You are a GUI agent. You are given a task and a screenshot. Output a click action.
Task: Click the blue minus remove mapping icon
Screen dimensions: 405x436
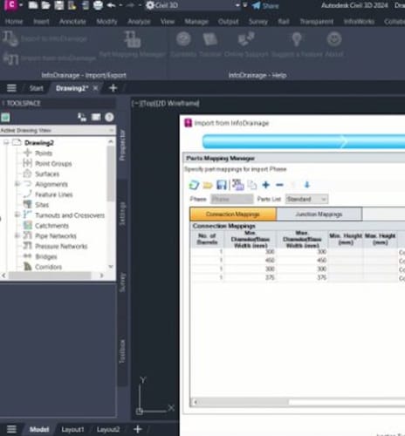pos(279,185)
